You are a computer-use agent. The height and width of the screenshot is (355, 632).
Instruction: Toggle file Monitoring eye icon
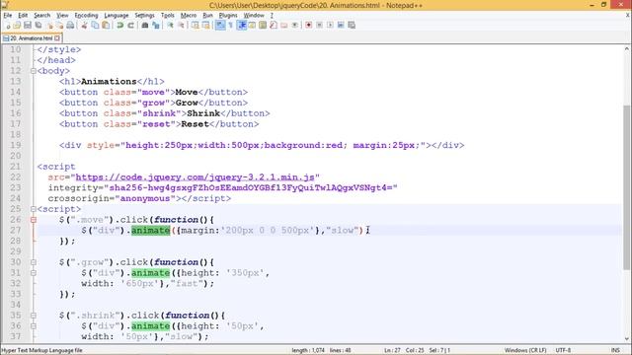(x=295, y=26)
